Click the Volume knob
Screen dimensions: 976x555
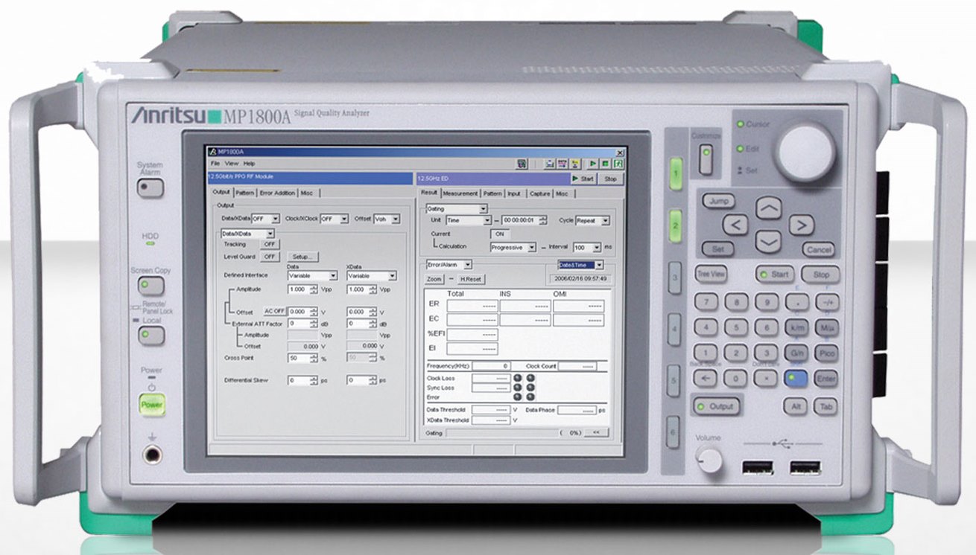click(x=708, y=461)
